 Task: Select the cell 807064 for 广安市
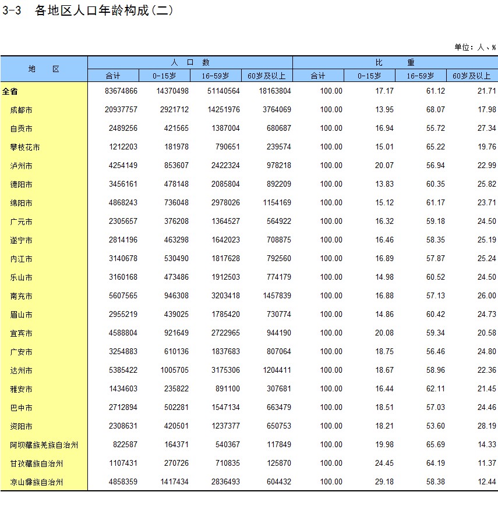(279, 351)
